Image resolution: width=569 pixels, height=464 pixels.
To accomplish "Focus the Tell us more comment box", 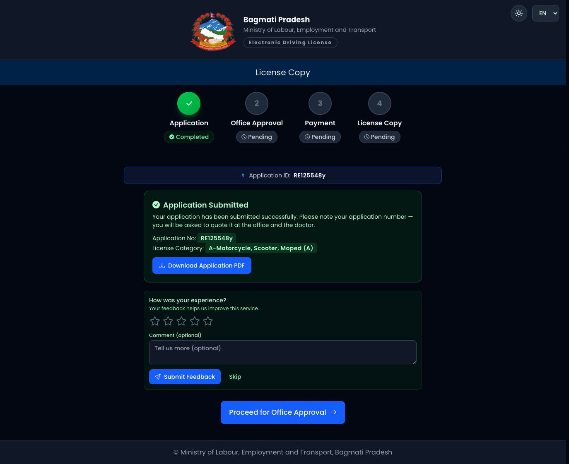I will point(283,352).
